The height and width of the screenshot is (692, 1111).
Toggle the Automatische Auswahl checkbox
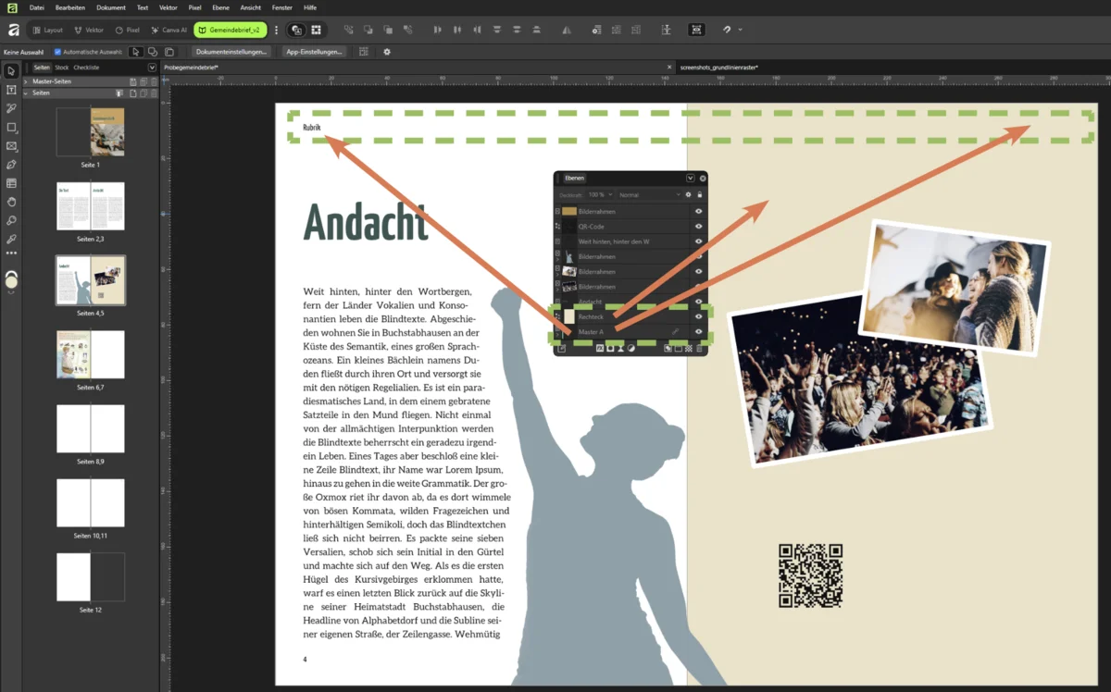point(57,52)
